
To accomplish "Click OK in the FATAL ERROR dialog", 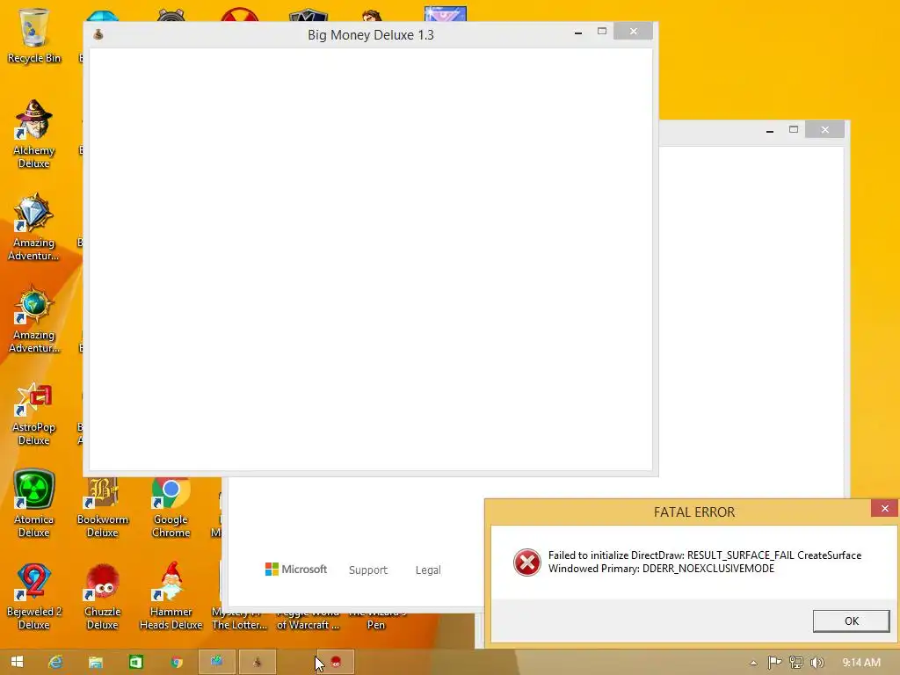I will 851,621.
